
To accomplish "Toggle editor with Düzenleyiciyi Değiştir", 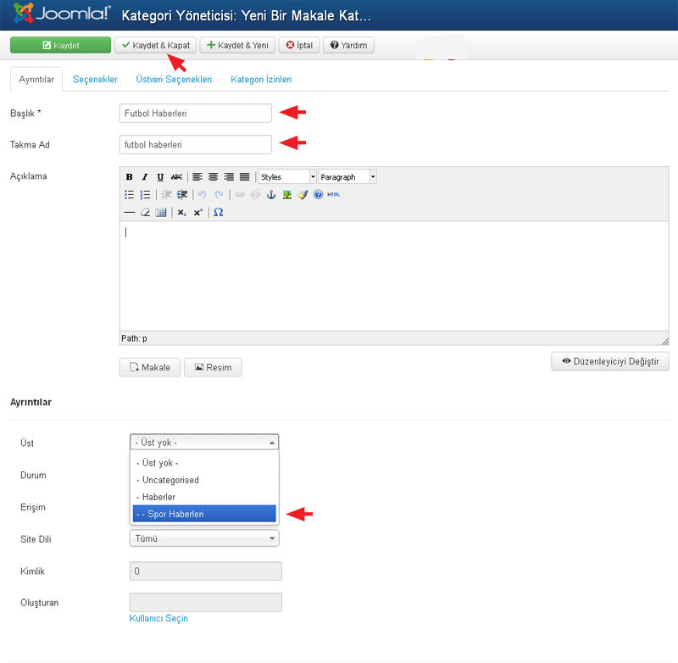I will tap(610, 361).
